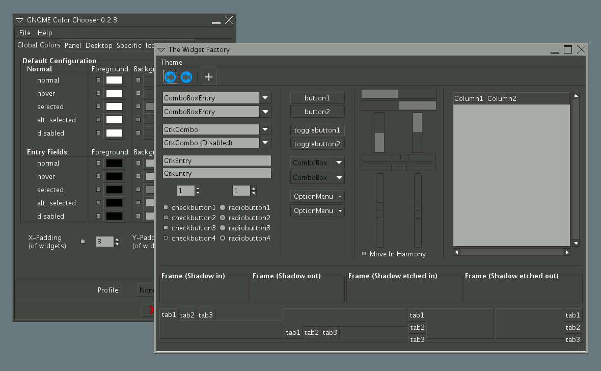Switch to the Desktop tab
This screenshot has height=371, width=601.
[x=99, y=45]
